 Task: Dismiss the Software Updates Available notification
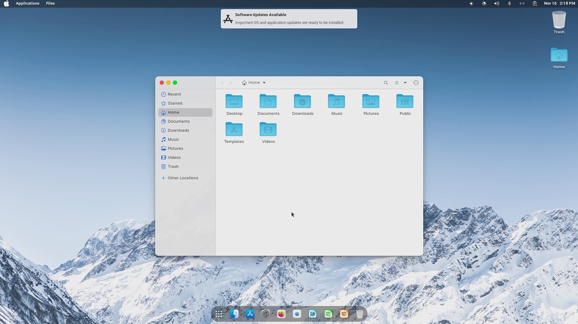pos(288,18)
